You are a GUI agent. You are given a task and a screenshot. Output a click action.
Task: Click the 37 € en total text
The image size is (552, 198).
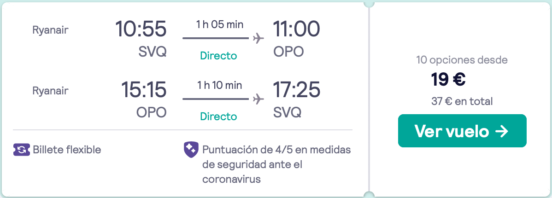[462, 102]
